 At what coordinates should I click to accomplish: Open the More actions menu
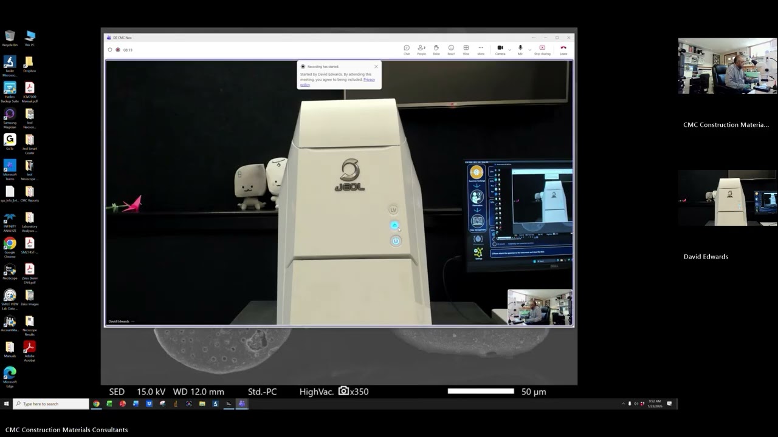(481, 50)
